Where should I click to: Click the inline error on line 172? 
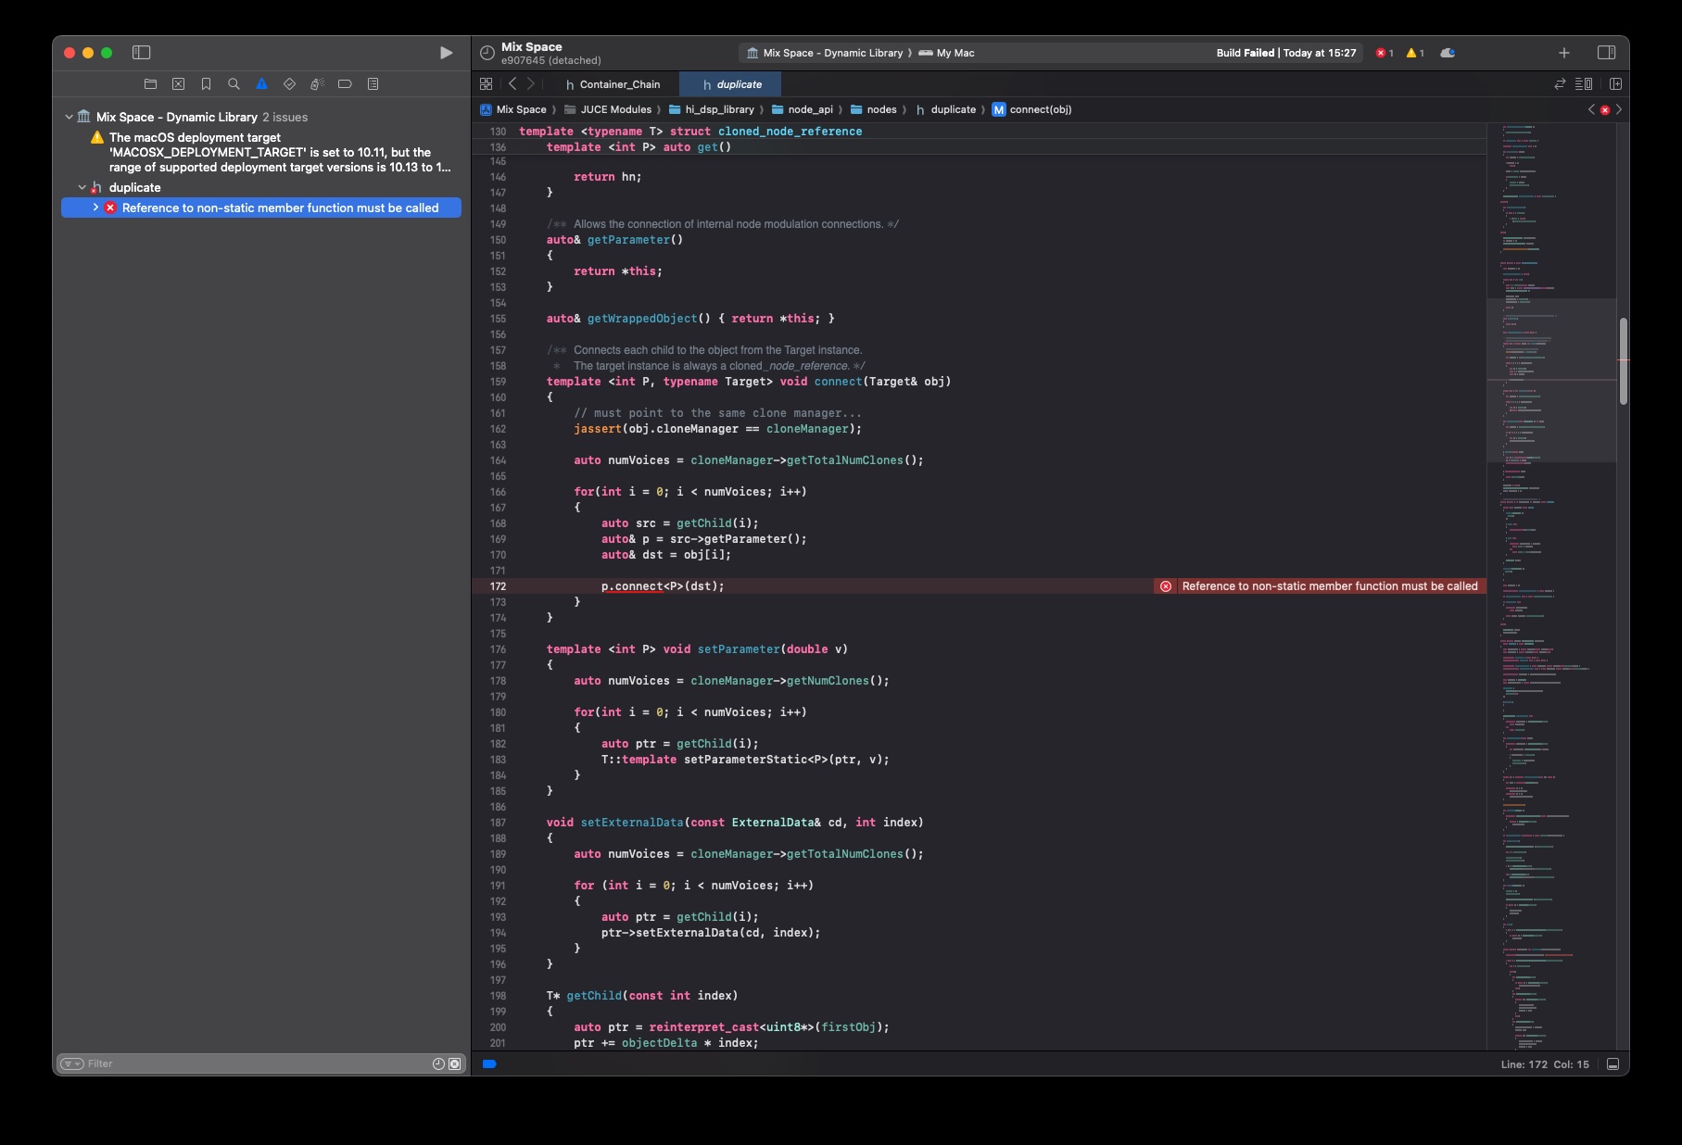click(1321, 586)
